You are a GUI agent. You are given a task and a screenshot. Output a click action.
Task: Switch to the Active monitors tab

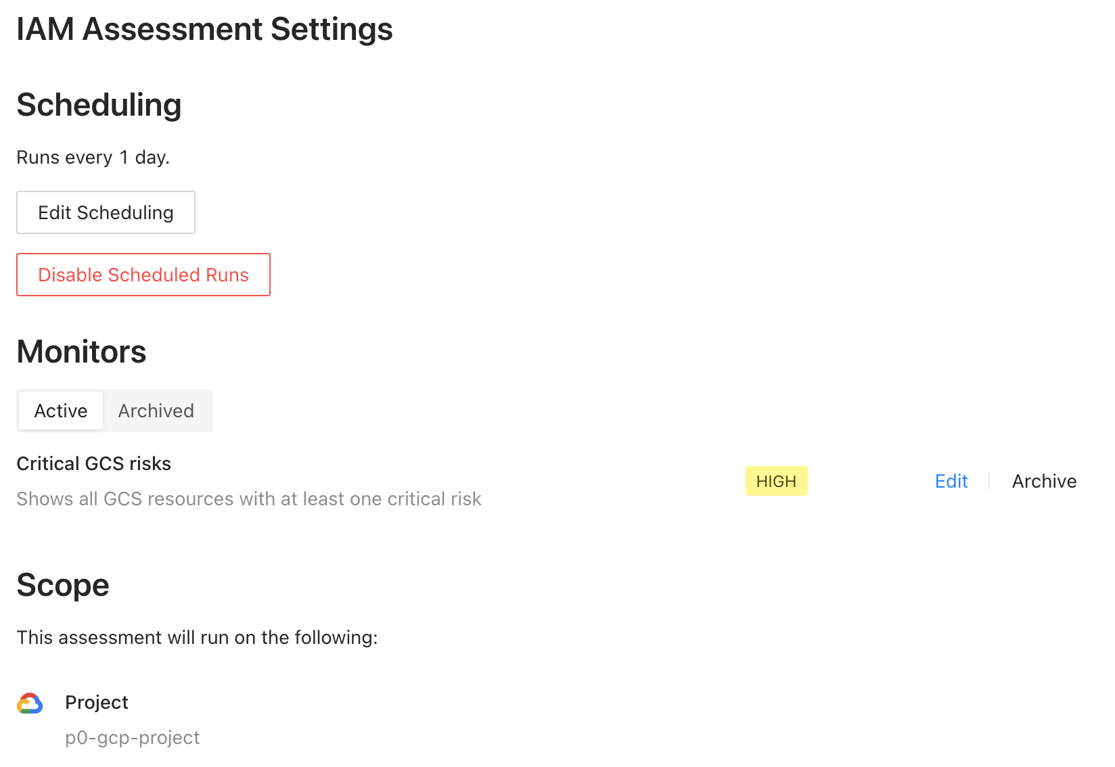(61, 411)
